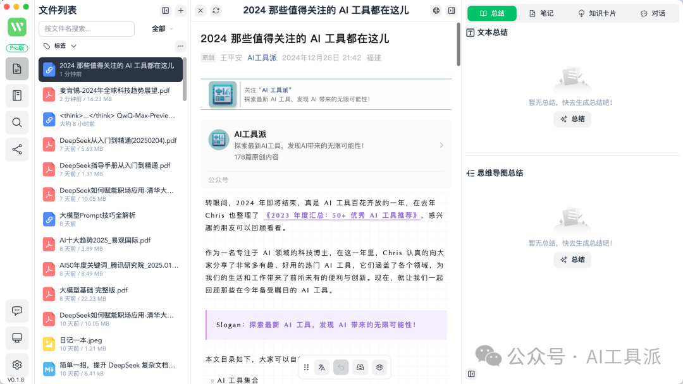Toggle right side panel icon in header
The height and width of the screenshot is (384, 683).
click(x=452, y=11)
